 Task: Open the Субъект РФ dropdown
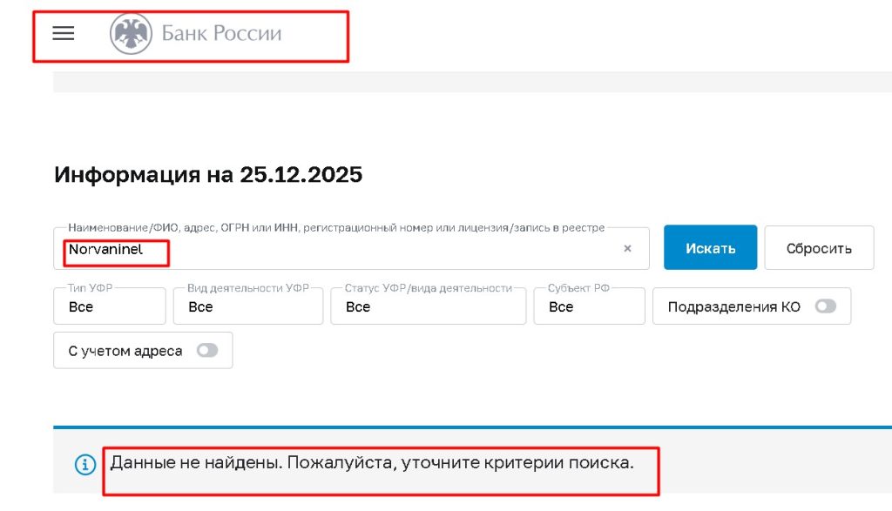(x=589, y=306)
